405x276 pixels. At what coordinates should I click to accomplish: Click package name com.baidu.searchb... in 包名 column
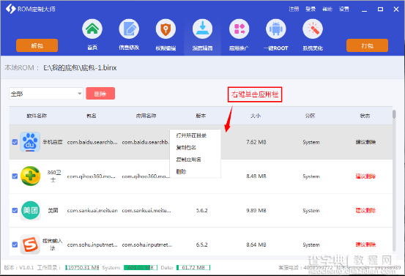(x=92, y=142)
